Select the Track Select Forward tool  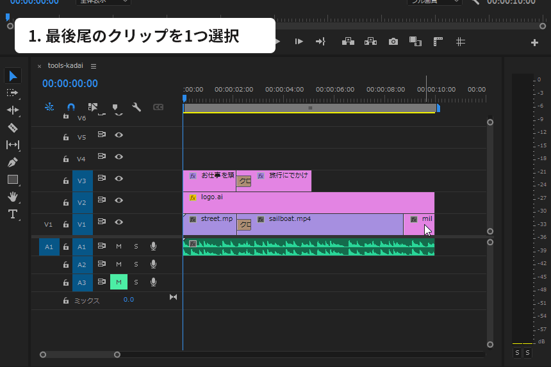point(12,93)
